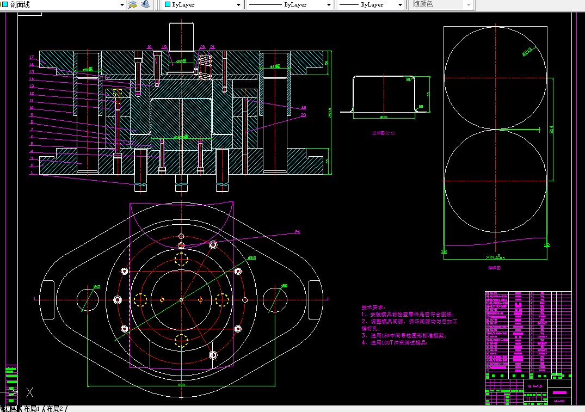Switch to the 模型 tab
The image size is (585, 412).
(10, 409)
